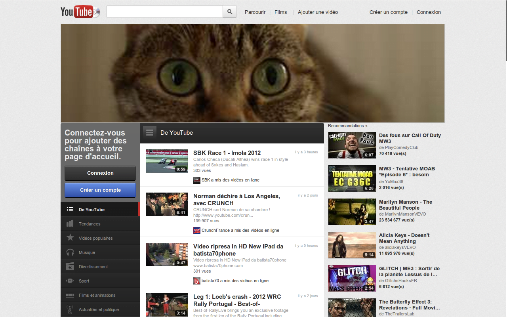
Task: Click the Des fous sur Call Of Duty thumbnail
Action: (352, 145)
